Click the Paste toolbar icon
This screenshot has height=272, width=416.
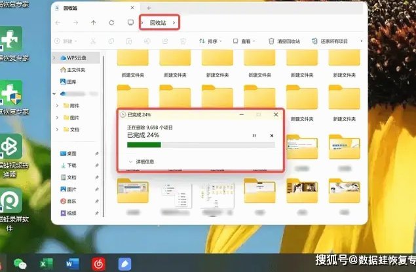(x=129, y=41)
